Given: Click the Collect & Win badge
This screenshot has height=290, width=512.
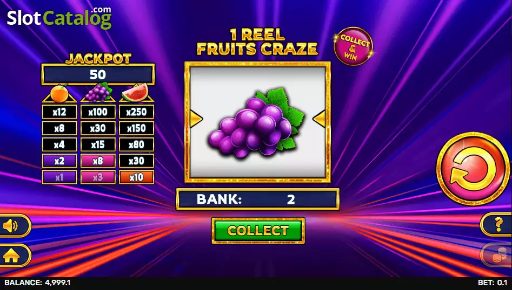Looking at the screenshot, I should 353,46.
